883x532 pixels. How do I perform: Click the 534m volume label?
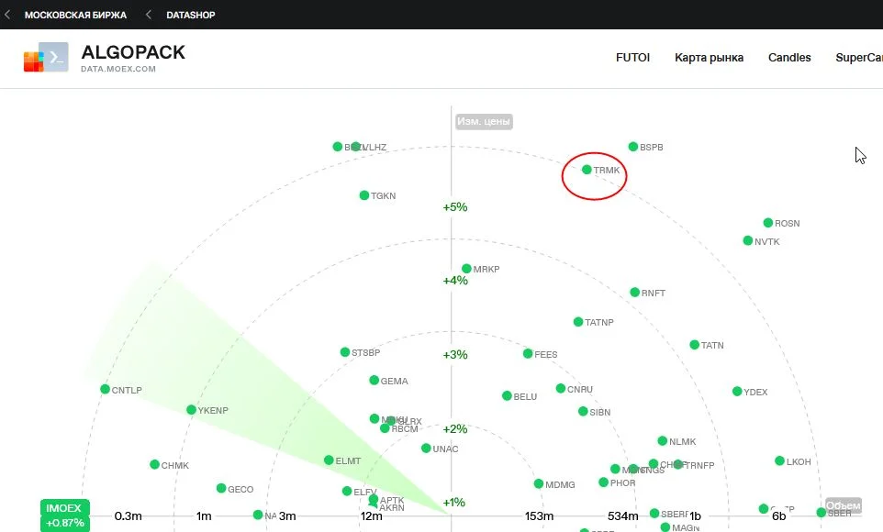(623, 515)
